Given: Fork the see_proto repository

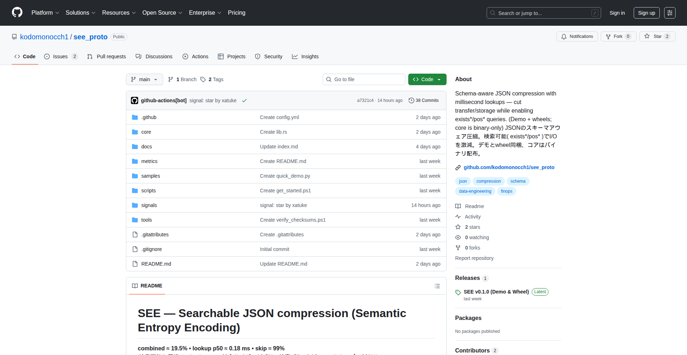Looking at the screenshot, I should coord(618,36).
